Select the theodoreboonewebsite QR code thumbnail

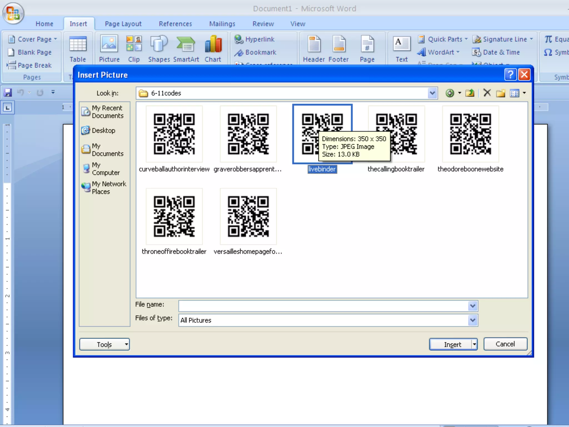[x=470, y=134]
